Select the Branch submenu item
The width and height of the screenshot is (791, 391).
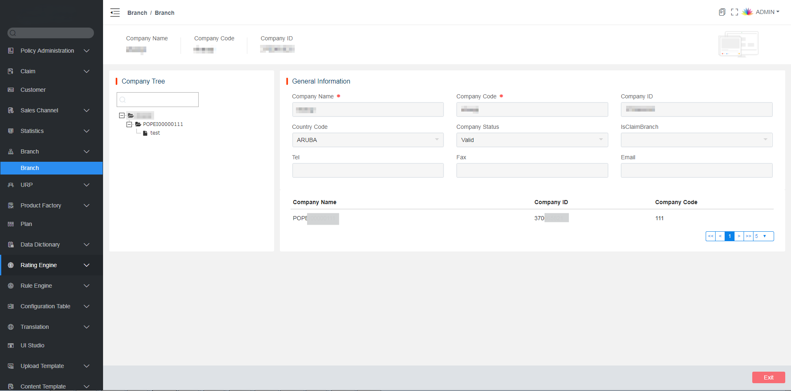(x=52, y=168)
